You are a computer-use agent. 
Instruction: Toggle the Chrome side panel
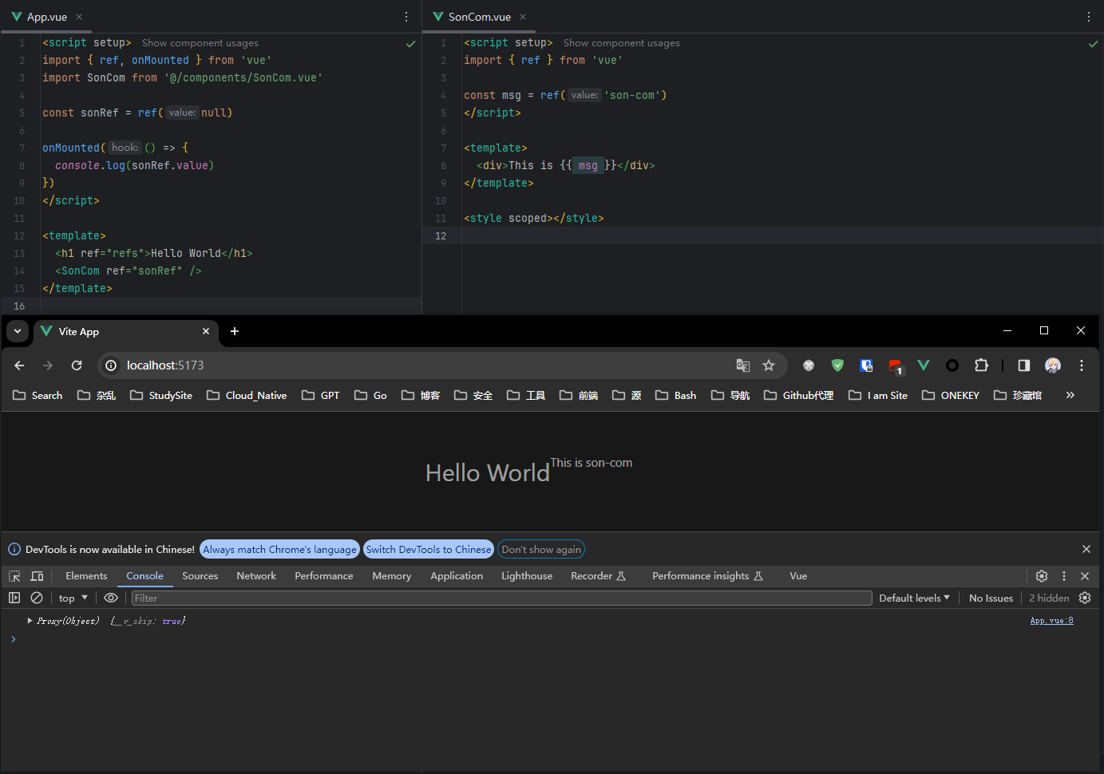pyautogui.click(x=1024, y=365)
